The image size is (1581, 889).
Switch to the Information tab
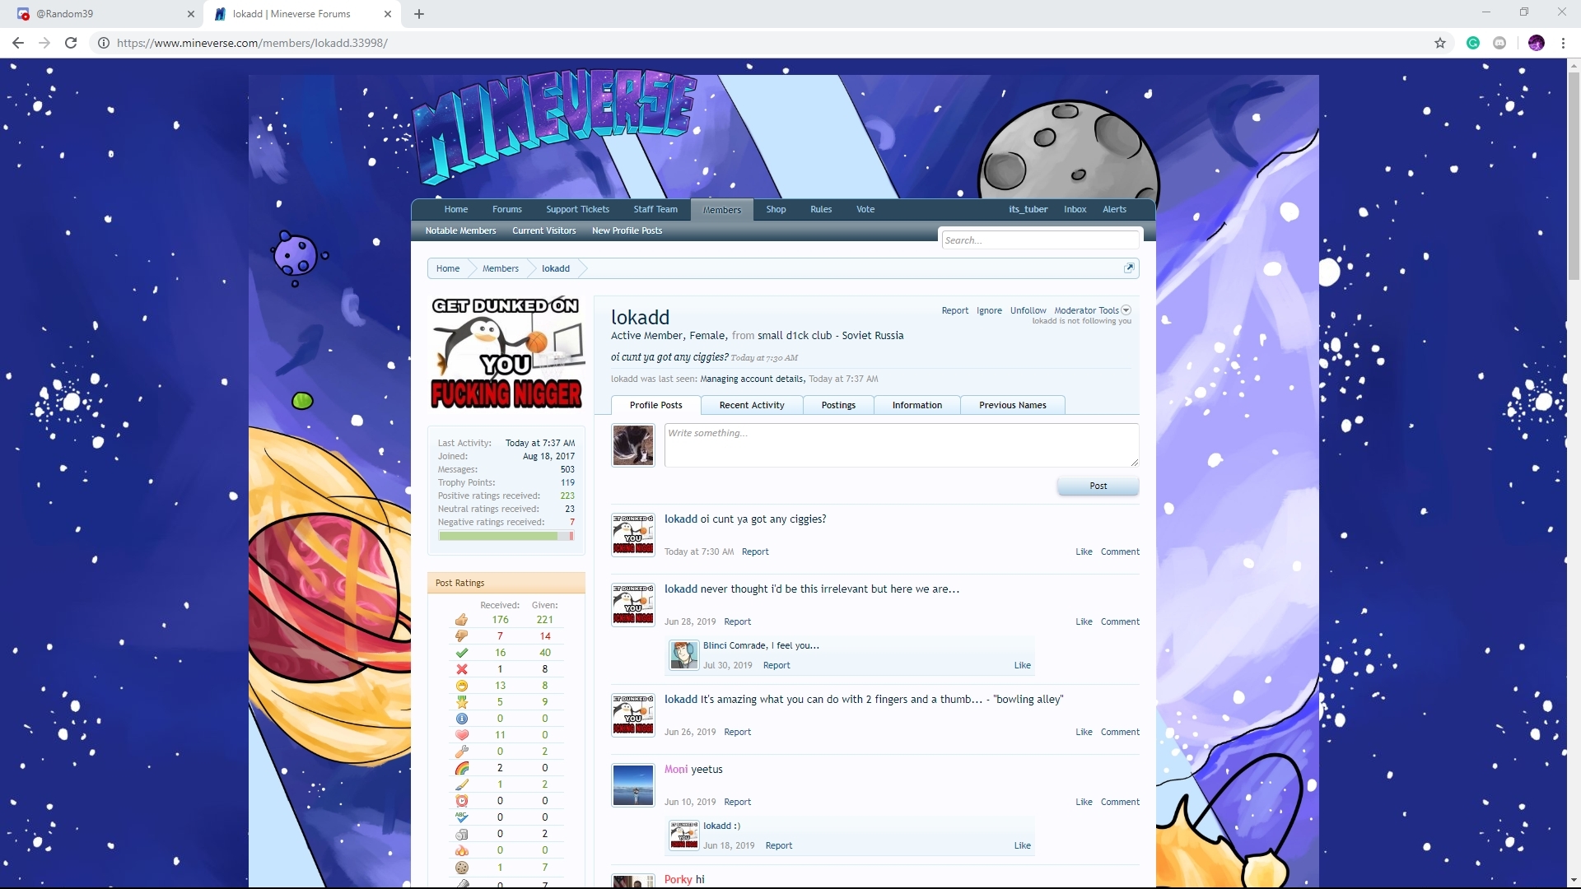(x=916, y=405)
